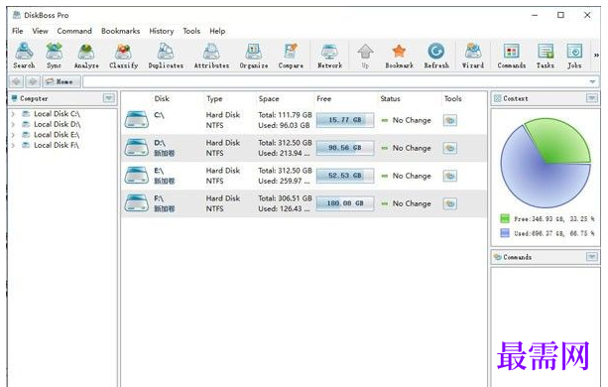Open the address bar history dropdown
This screenshot has height=387, width=608.
click(592, 81)
